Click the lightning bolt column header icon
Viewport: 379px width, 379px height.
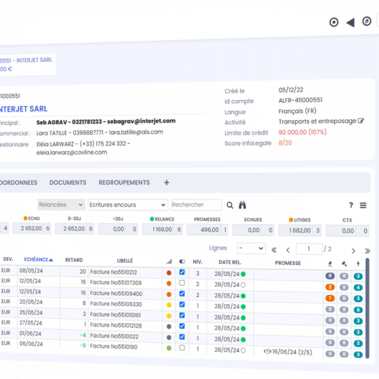(358, 264)
